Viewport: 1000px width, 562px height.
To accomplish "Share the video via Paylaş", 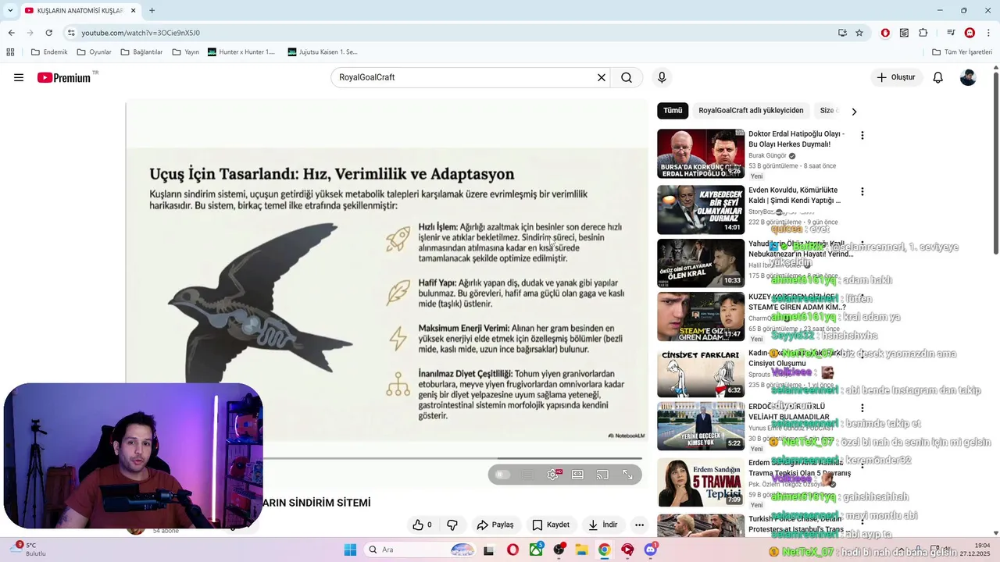I will pos(495,525).
